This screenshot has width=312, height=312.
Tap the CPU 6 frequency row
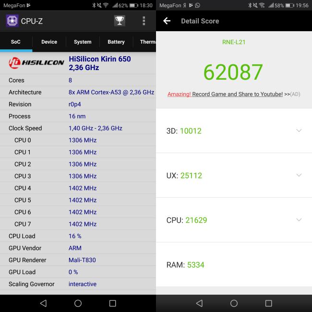point(78,212)
